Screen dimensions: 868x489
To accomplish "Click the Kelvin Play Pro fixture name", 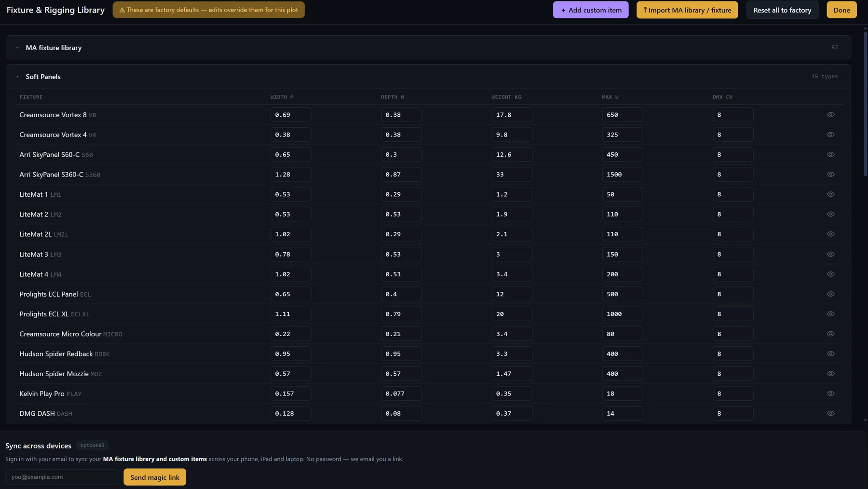I will pyautogui.click(x=42, y=394).
